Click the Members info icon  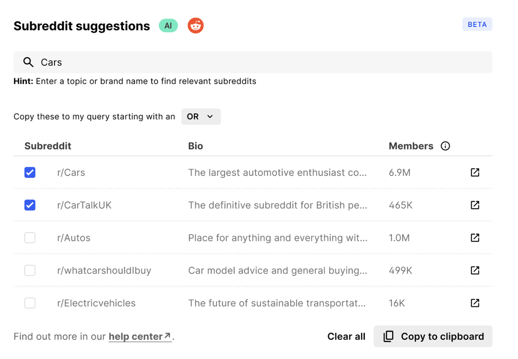click(445, 146)
